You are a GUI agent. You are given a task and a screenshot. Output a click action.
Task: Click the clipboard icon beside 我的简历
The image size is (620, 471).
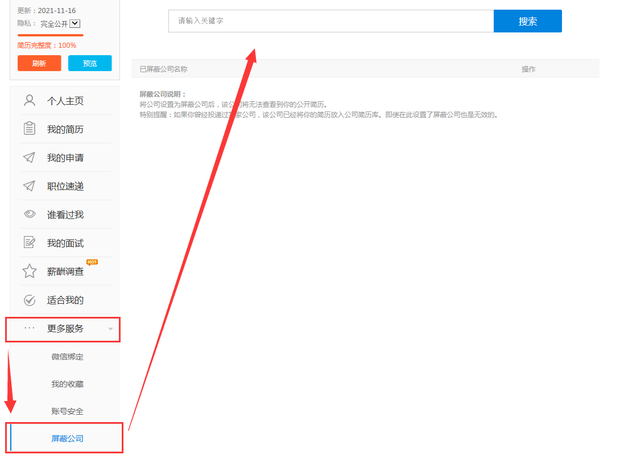click(x=30, y=129)
